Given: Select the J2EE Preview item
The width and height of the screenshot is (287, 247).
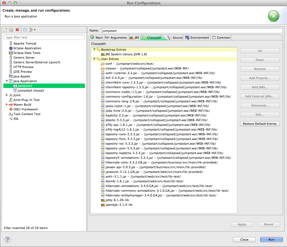Looking at the screenshot, I should click(22, 72).
